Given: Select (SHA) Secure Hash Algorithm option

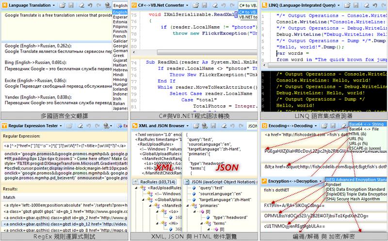Looking at the screenshot, I should pos(356,199).
